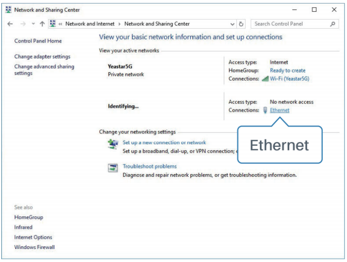The width and height of the screenshot is (347, 262).
Task: Click the Control Panel icon in address bar
Action: [53, 24]
